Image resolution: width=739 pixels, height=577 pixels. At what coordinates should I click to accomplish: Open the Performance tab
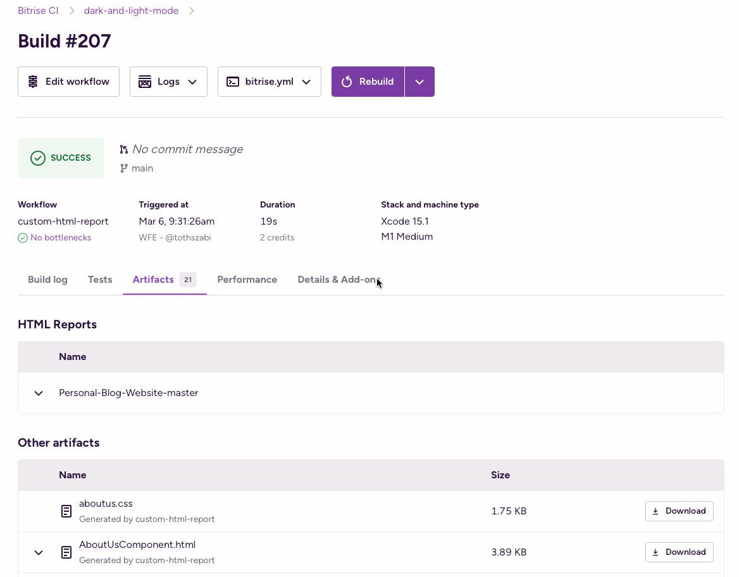point(247,280)
